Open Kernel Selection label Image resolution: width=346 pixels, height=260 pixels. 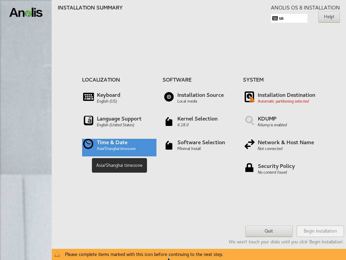pos(197,119)
